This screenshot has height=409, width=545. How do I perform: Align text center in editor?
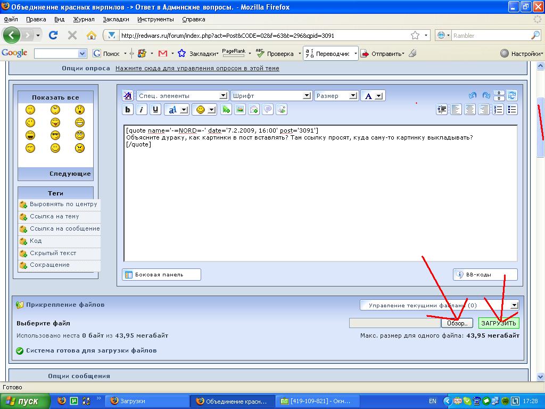469,110
